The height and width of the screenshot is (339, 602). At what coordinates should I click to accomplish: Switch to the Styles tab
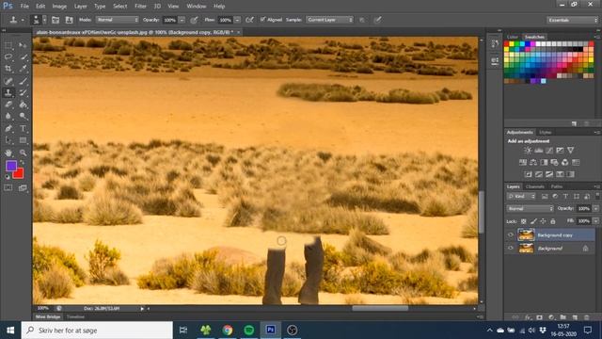click(x=545, y=132)
